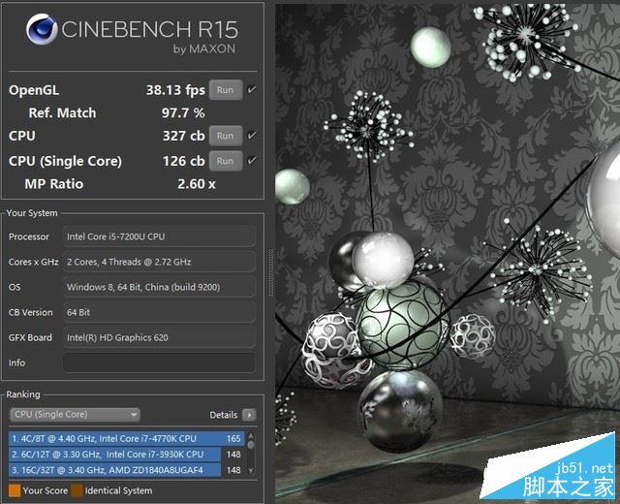Click the Cinebench sphere logo

pos(42,29)
